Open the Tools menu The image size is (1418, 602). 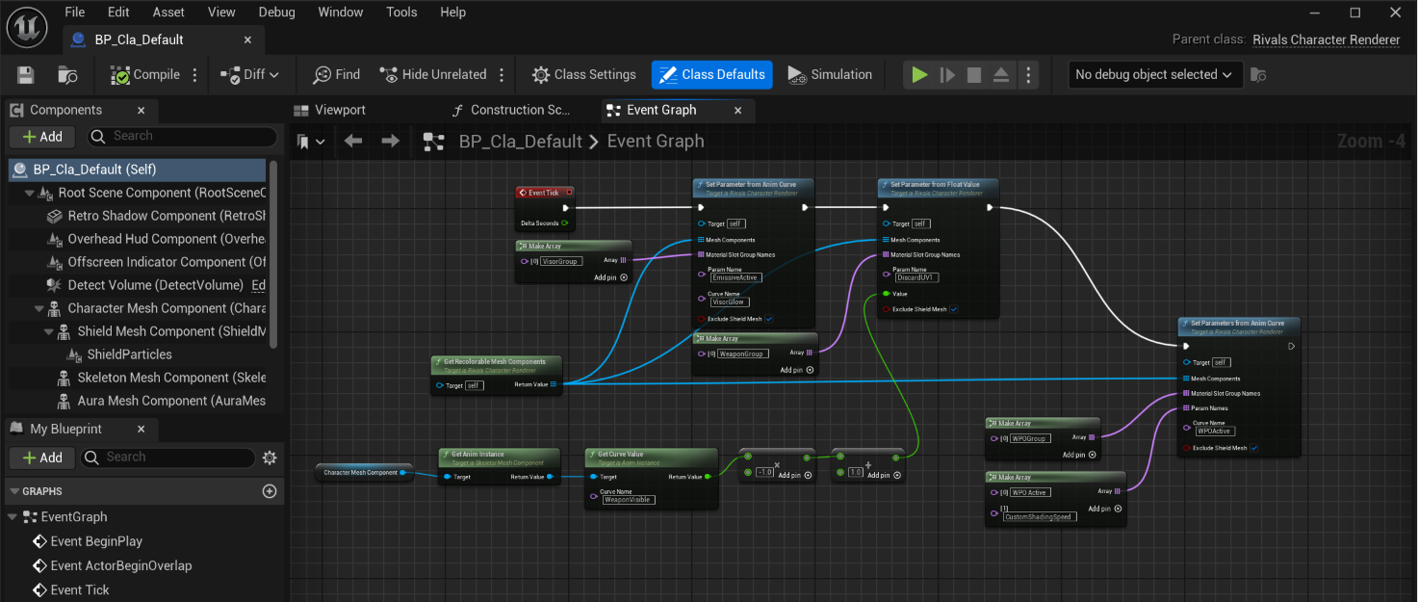pos(401,13)
